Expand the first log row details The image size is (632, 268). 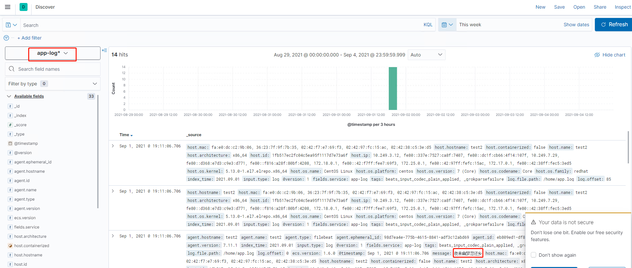(x=113, y=146)
